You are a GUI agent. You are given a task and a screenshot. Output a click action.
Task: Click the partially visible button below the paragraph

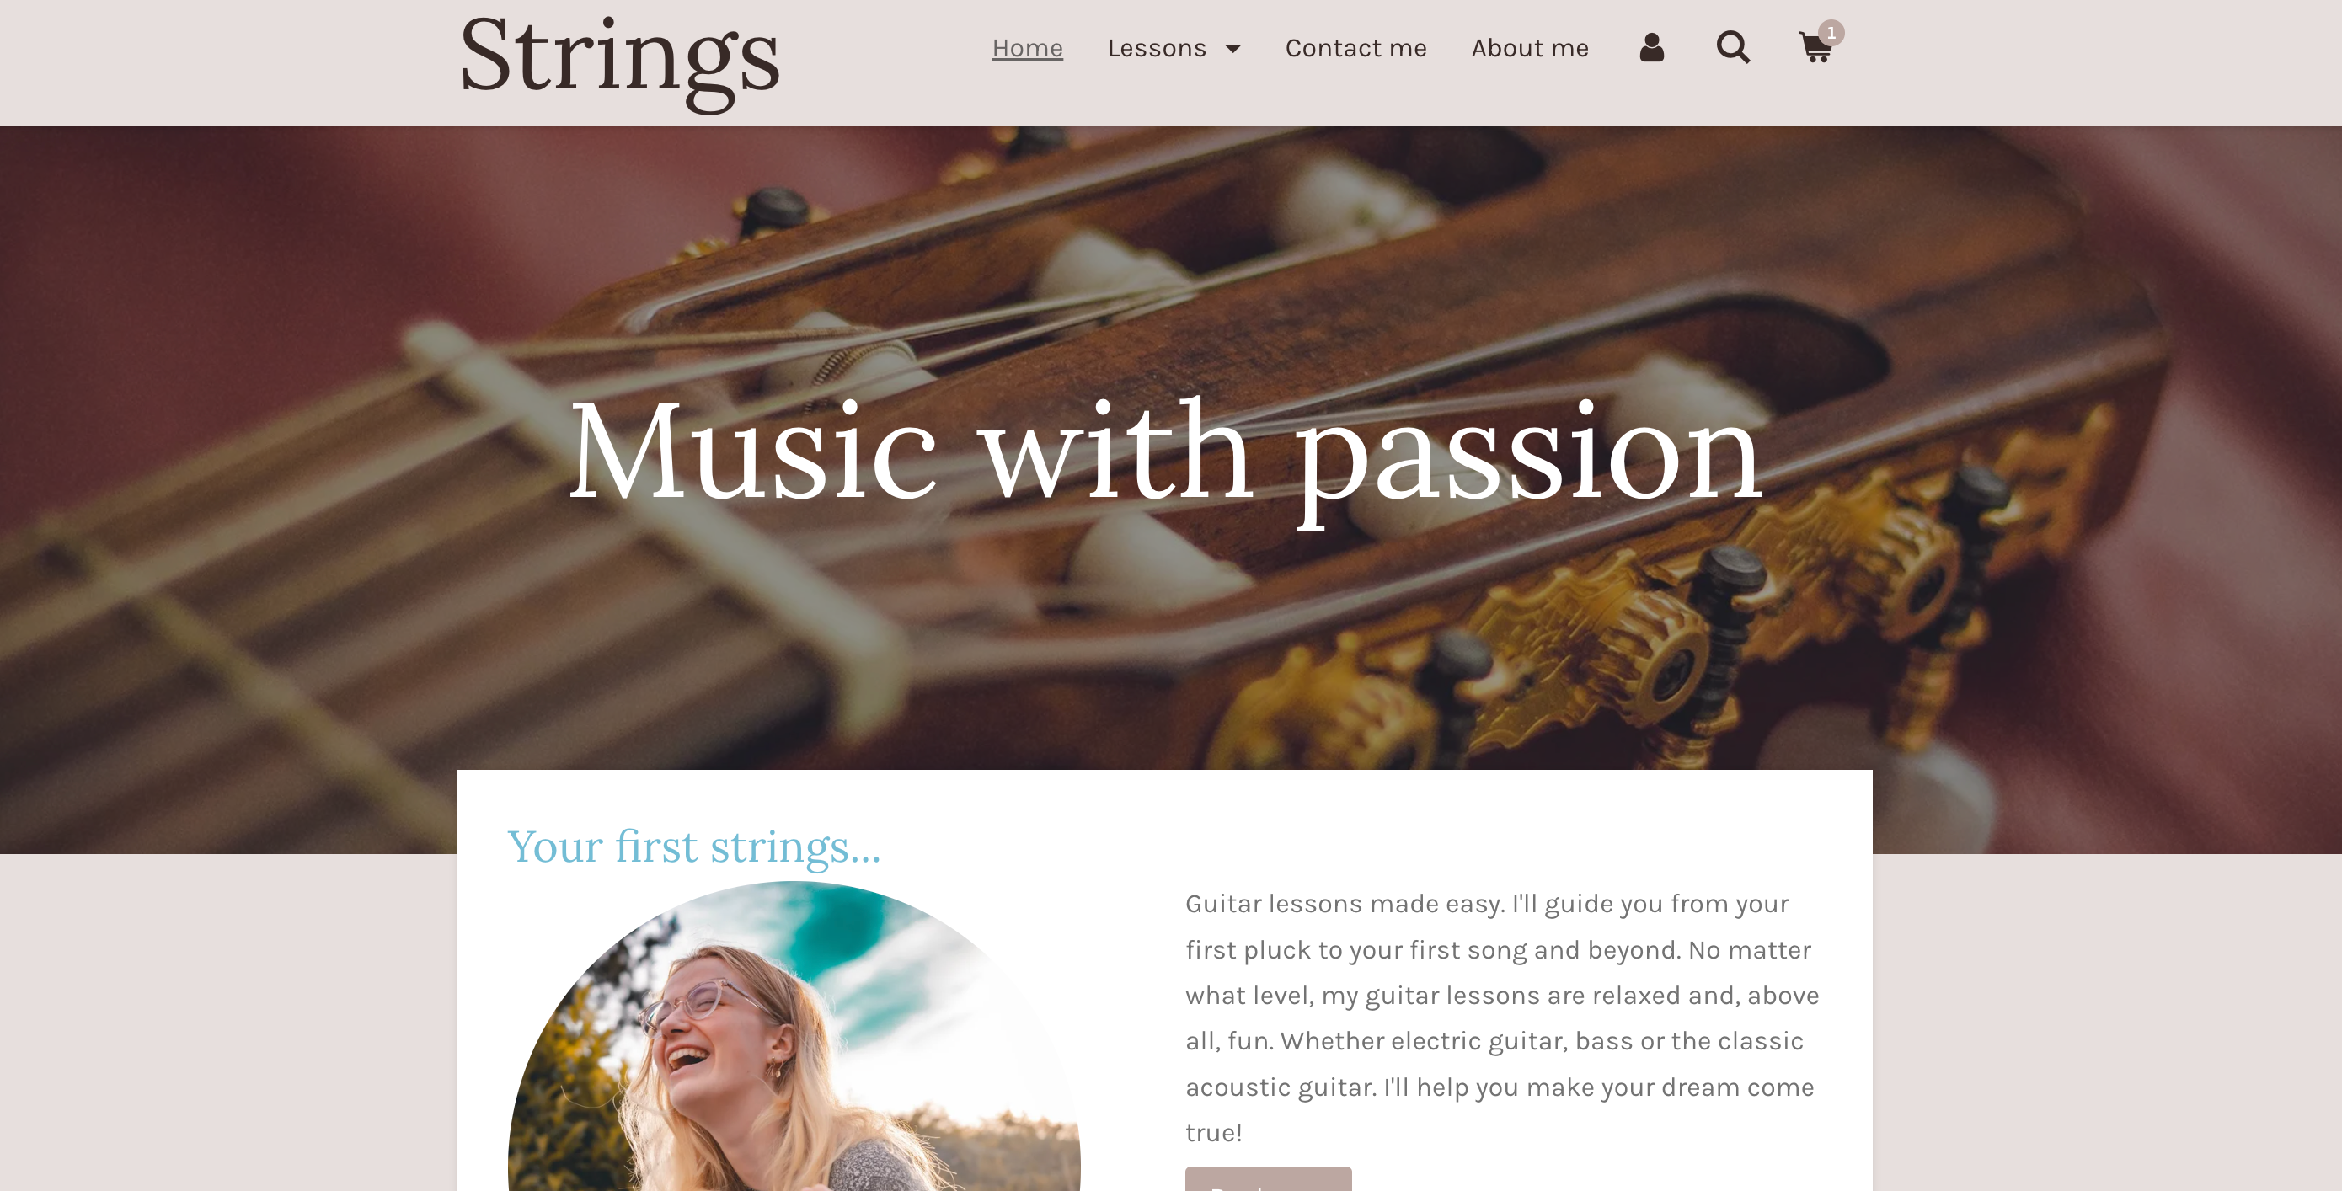click(1268, 1179)
